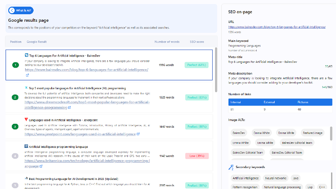This screenshot has width=336, height=189.
Task: Open the britannica.com result URL
Action: coord(87,163)
